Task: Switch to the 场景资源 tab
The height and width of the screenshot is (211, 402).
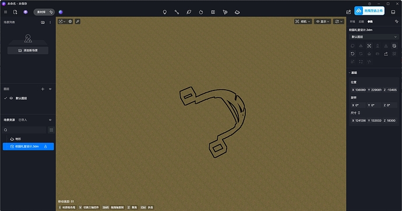Action: tap(9, 119)
